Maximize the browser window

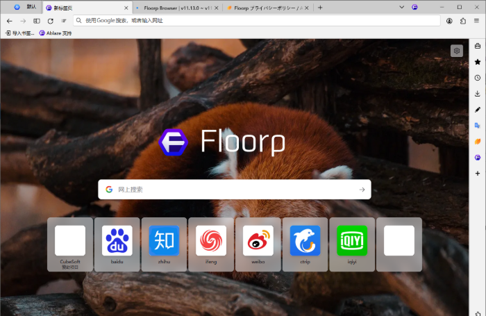tap(460, 7)
